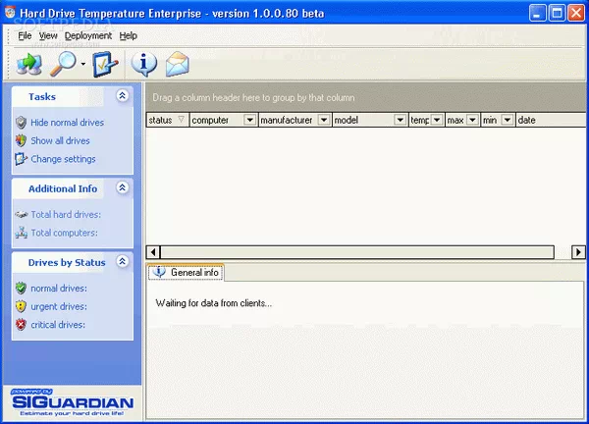Open the computer column filter dropdown
The width and height of the screenshot is (589, 424).
pyautogui.click(x=249, y=120)
